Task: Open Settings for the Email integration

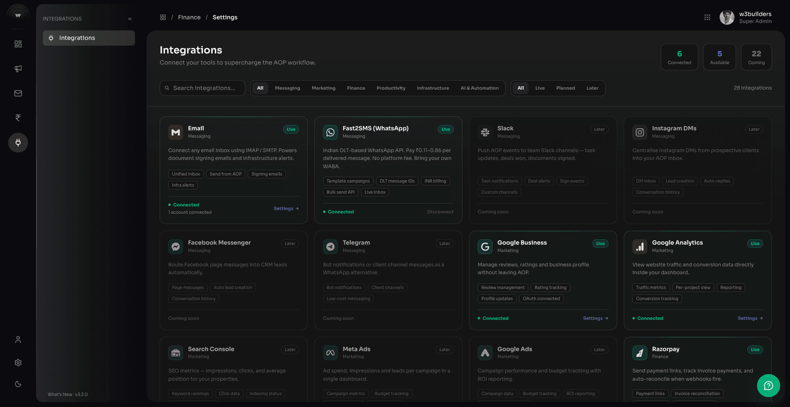Action: (x=286, y=208)
